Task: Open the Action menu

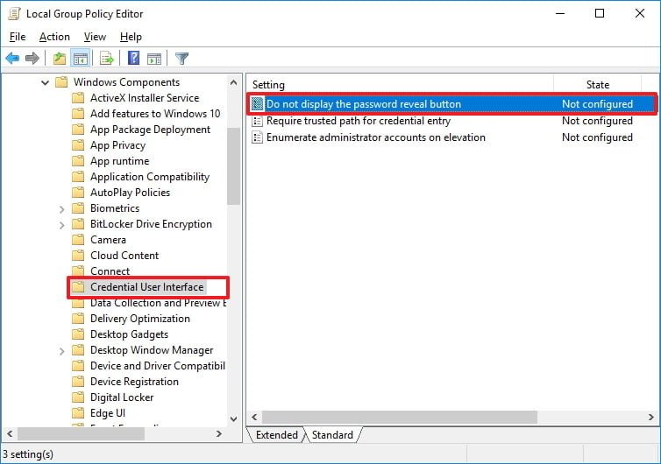Action: tap(54, 37)
